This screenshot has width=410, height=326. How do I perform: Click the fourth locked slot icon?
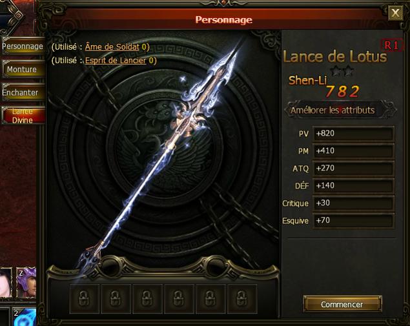pyautogui.click(x=179, y=298)
